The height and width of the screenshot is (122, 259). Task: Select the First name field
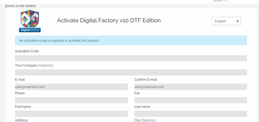[x=71, y=114]
